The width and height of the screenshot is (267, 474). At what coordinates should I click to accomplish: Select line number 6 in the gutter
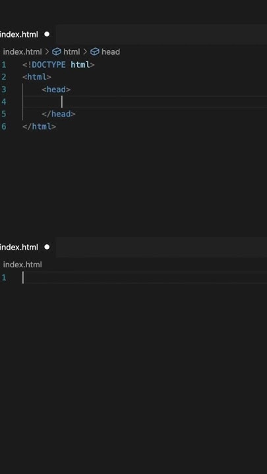coord(4,126)
